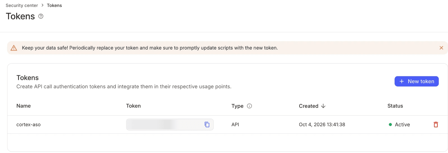Click the Token column header

coord(133,106)
